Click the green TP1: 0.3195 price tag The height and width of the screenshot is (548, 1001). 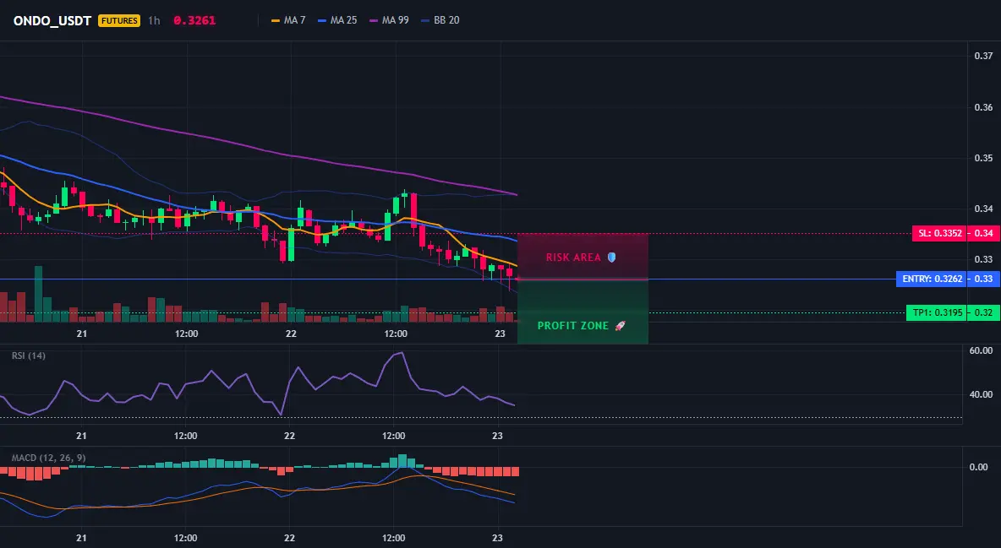click(935, 312)
